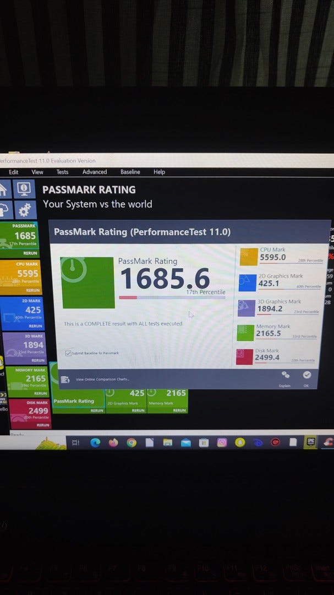Open the Edit menu
The height and width of the screenshot is (595, 334).
click(x=14, y=172)
